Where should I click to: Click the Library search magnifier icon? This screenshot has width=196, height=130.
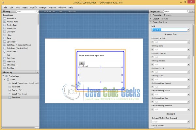pyautogui.click(x=37, y=11)
